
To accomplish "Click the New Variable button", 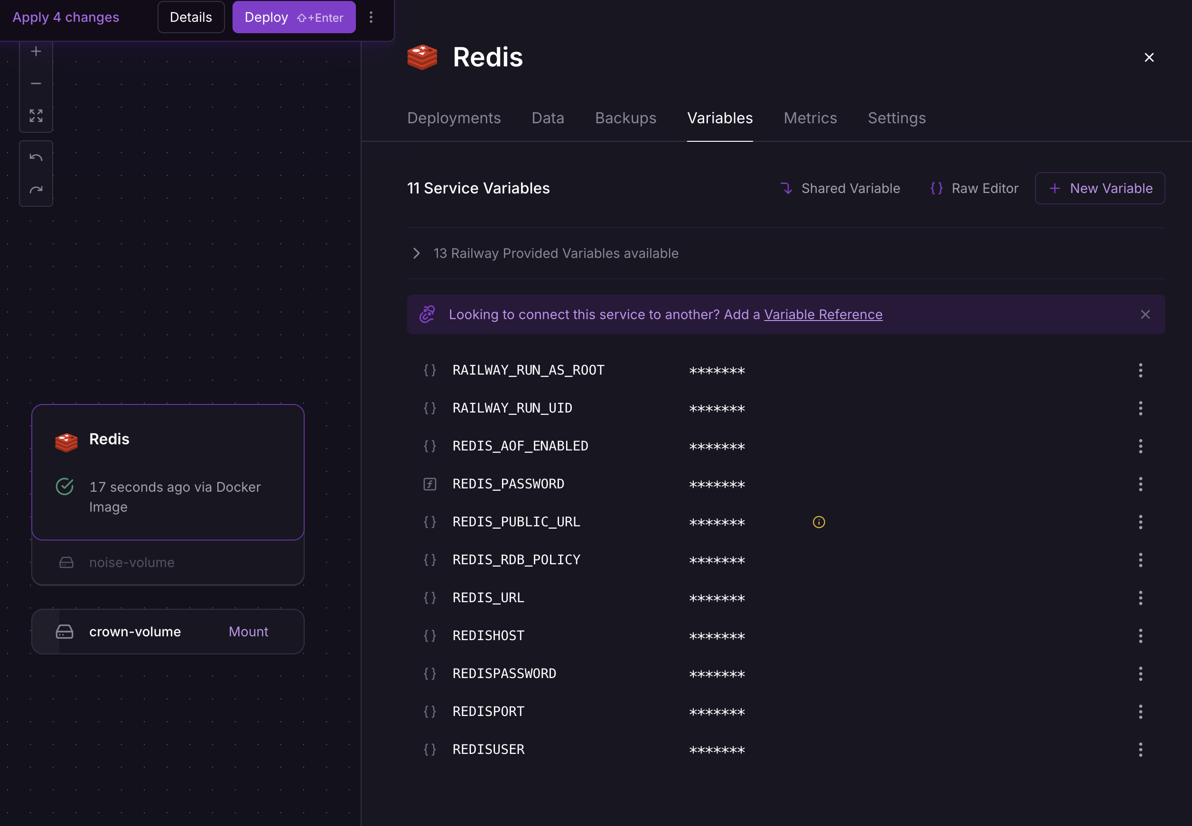I will [x=1100, y=188].
